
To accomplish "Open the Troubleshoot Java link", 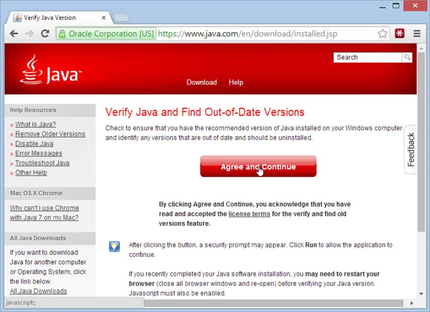I will (x=42, y=163).
